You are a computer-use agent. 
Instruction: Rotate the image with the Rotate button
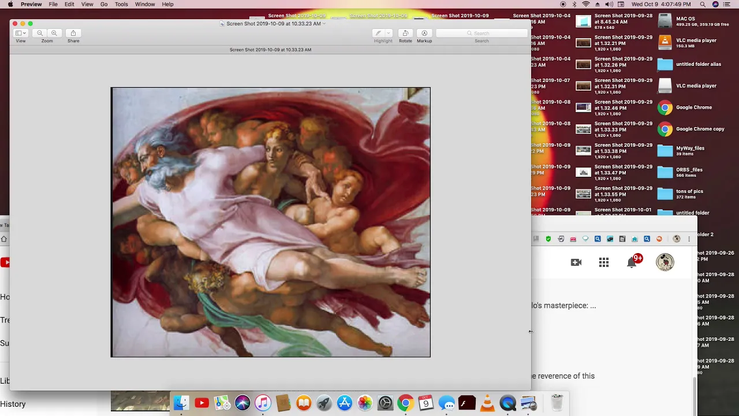click(405, 33)
